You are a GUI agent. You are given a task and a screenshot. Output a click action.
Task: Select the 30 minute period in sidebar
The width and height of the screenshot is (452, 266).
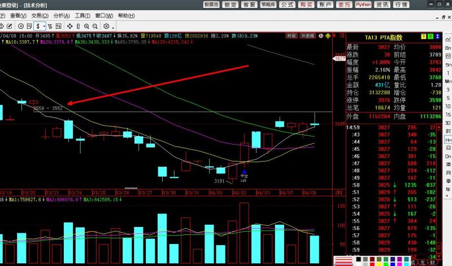[x=448, y=123]
